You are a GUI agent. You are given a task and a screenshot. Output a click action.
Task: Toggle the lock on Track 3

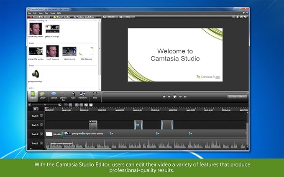(x=41, y=125)
